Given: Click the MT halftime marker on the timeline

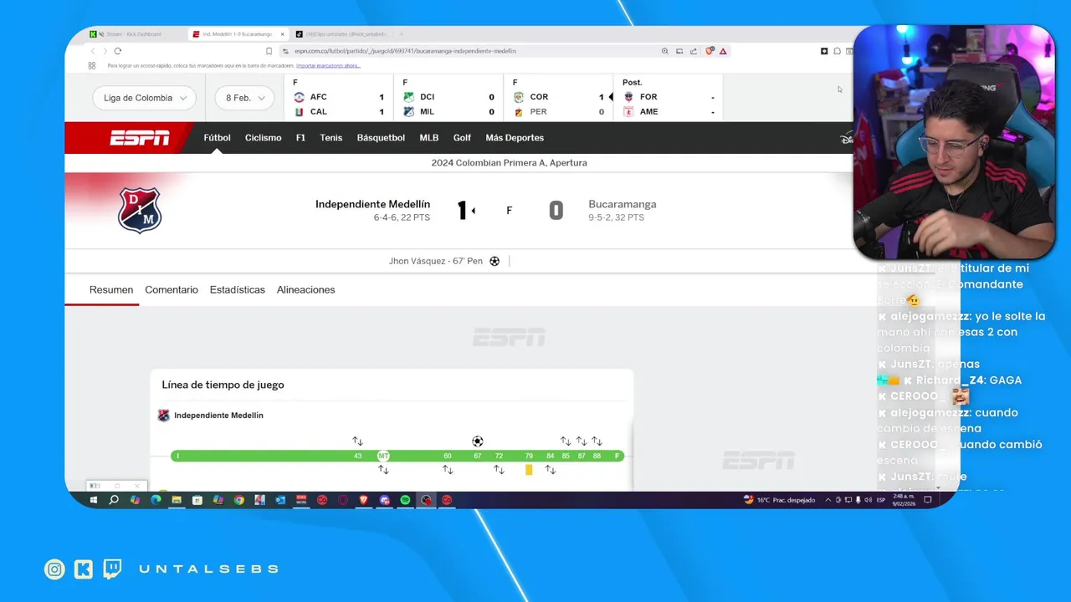Looking at the screenshot, I should (383, 456).
